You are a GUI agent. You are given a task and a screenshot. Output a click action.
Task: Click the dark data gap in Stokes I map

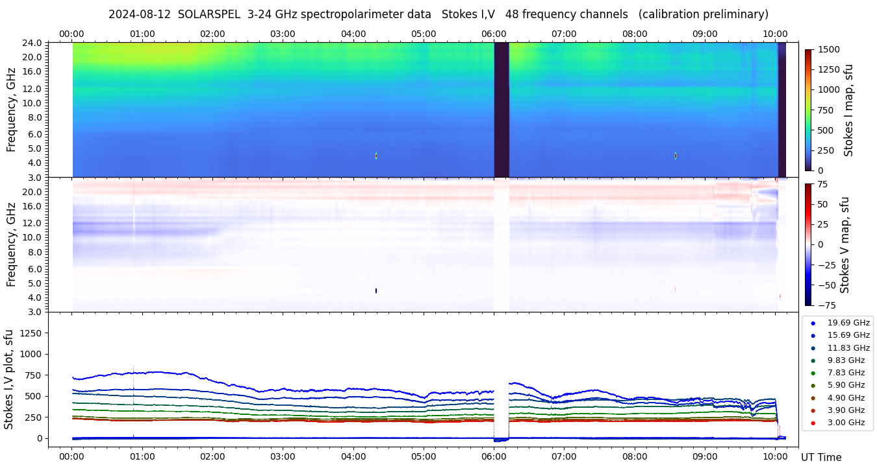[x=501, y=110]
